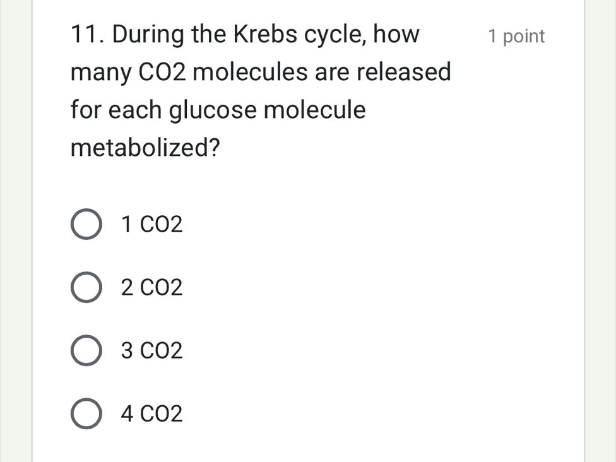
Task: Choose the answer labeled 3 CO2
Action: (151, 351)
